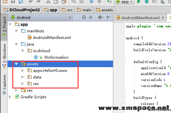
Task: Click Scroll from Source target icon
Action: (x=84, y=17)
